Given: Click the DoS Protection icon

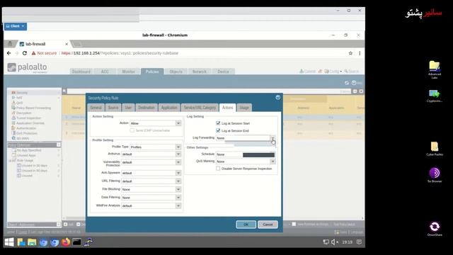Looking at the screenshot, I should (13, 133).
